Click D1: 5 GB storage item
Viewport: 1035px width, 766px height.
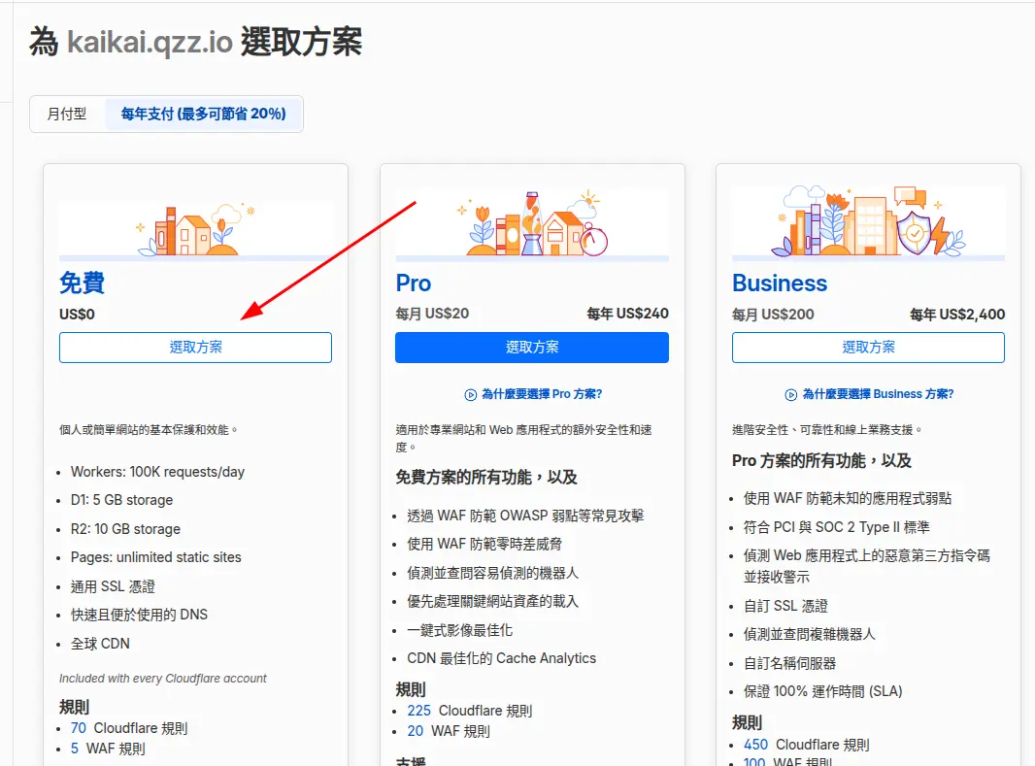(x=121, y=500)
